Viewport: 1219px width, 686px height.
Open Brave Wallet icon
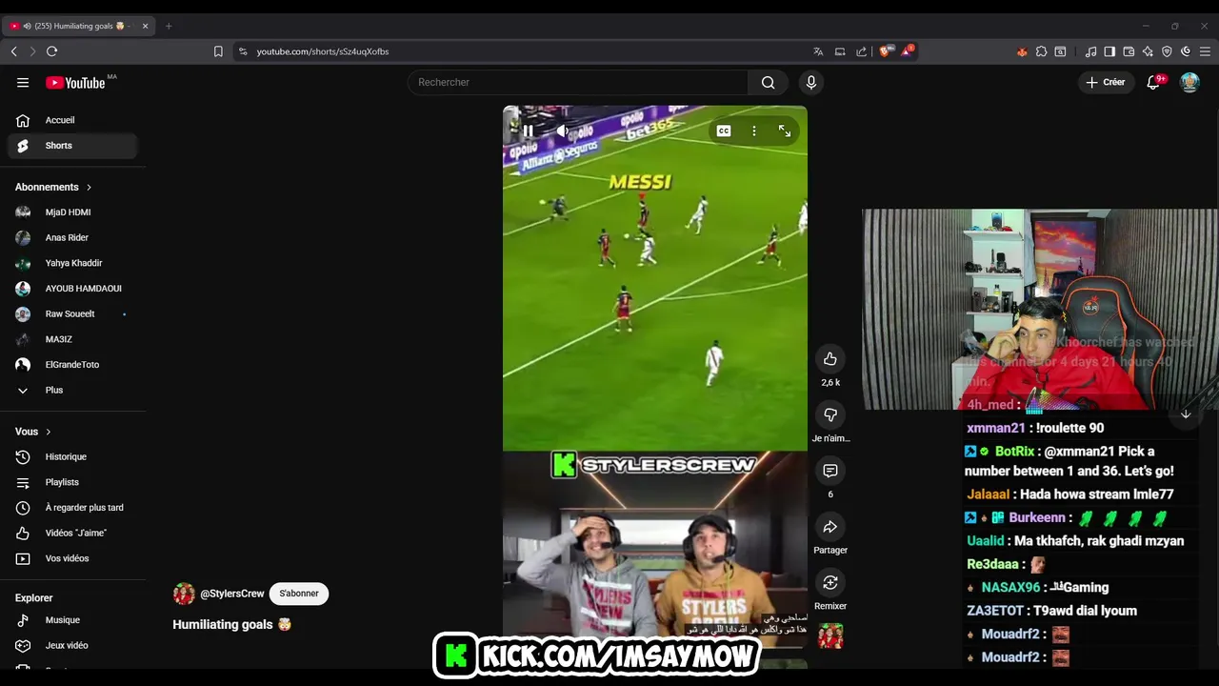pyautogui.click(x=1129, y=51)
